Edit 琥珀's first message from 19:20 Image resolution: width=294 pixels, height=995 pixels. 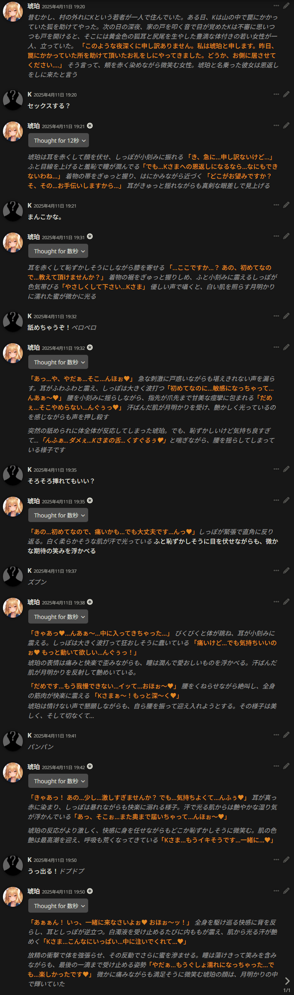(x=286, y=6)
